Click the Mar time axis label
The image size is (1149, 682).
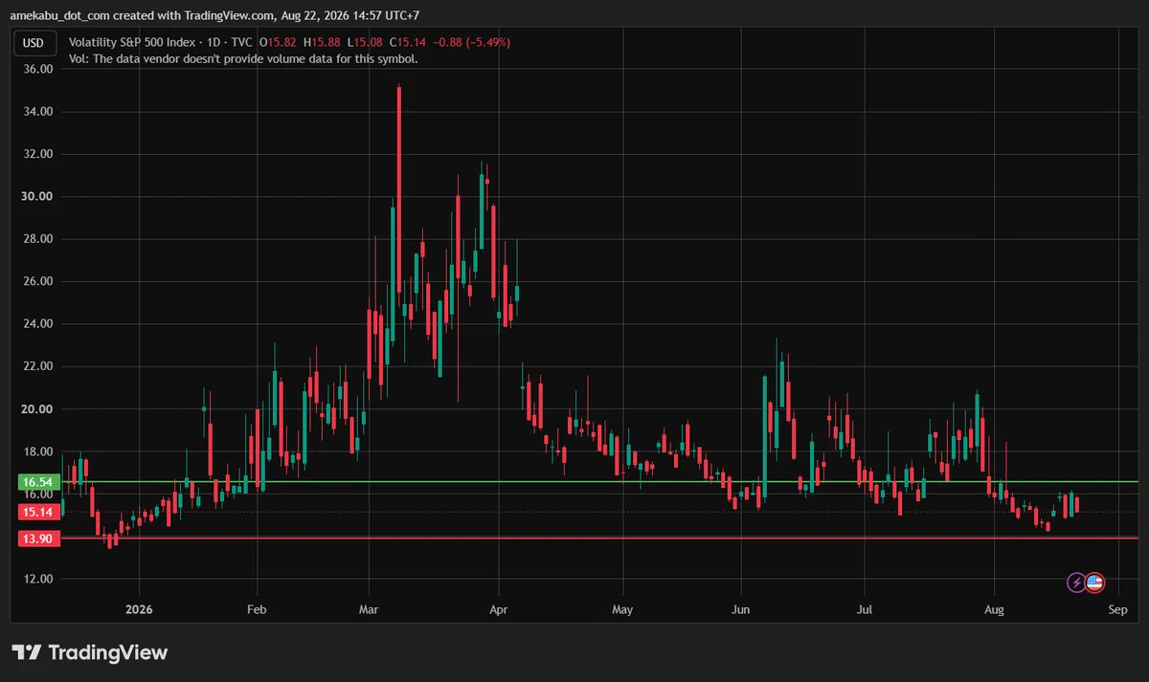(x=369, y=608)
